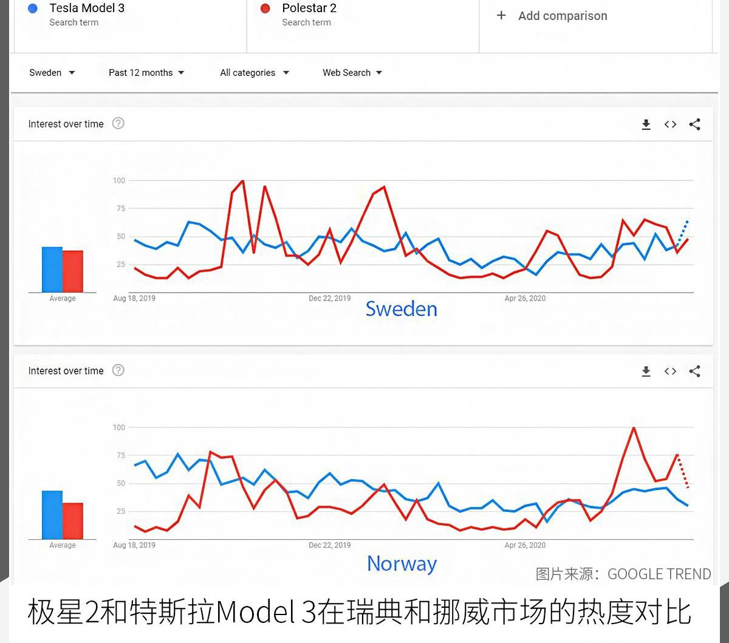Click the Chinese caption below the charts

click(359, 612)
